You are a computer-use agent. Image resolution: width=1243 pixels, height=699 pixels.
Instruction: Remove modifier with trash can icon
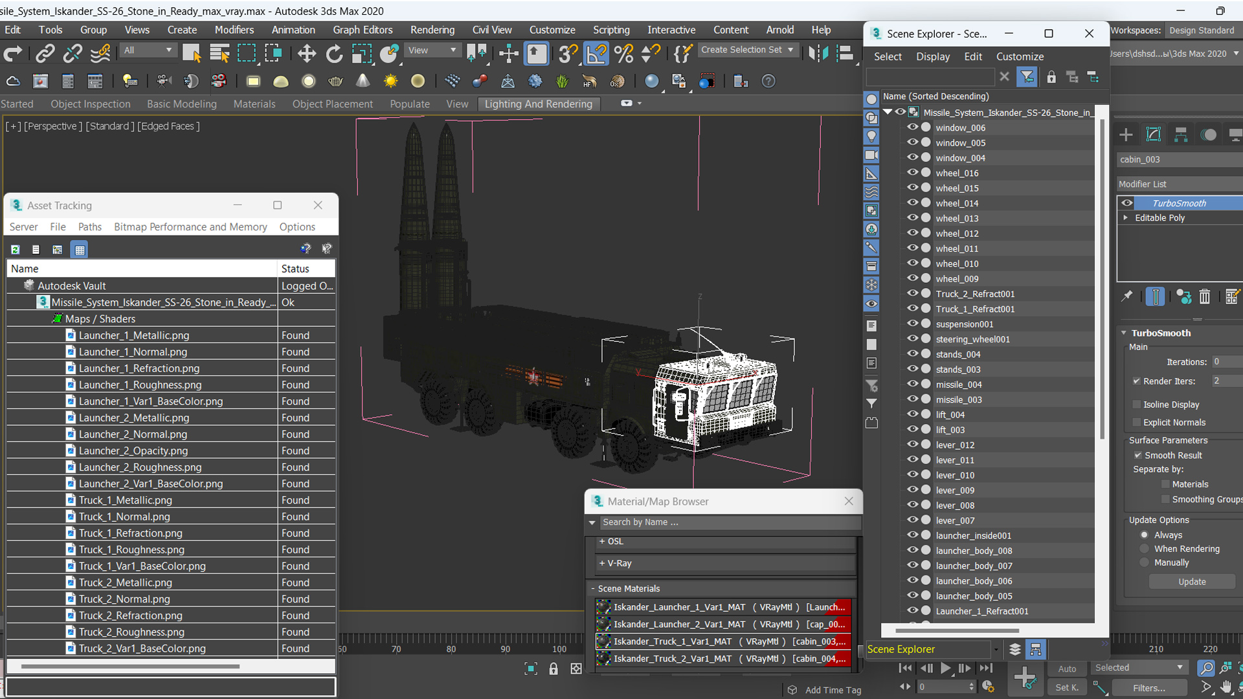click(x=1204, y=296)
